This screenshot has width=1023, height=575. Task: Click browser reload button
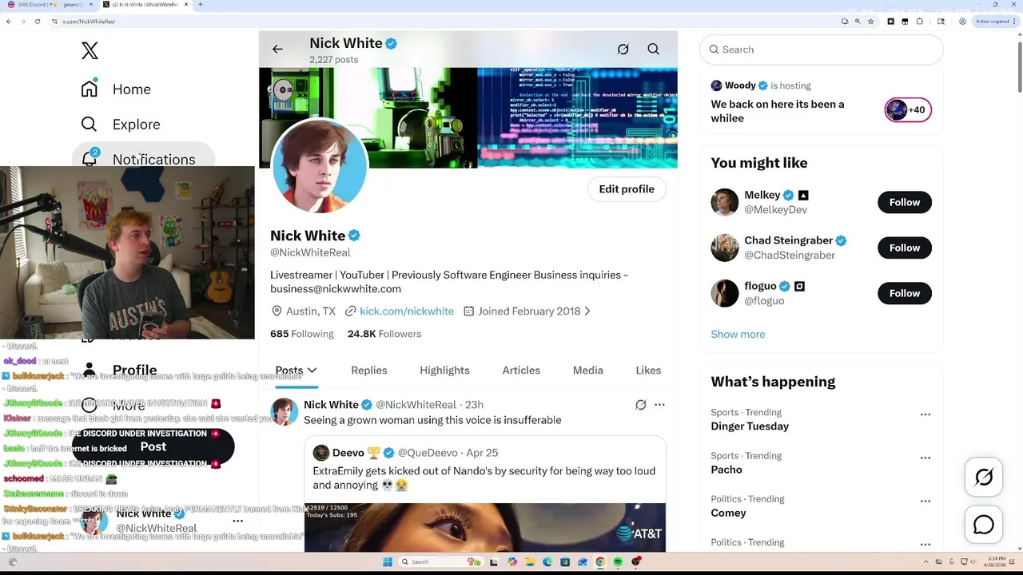click(37, 22)
